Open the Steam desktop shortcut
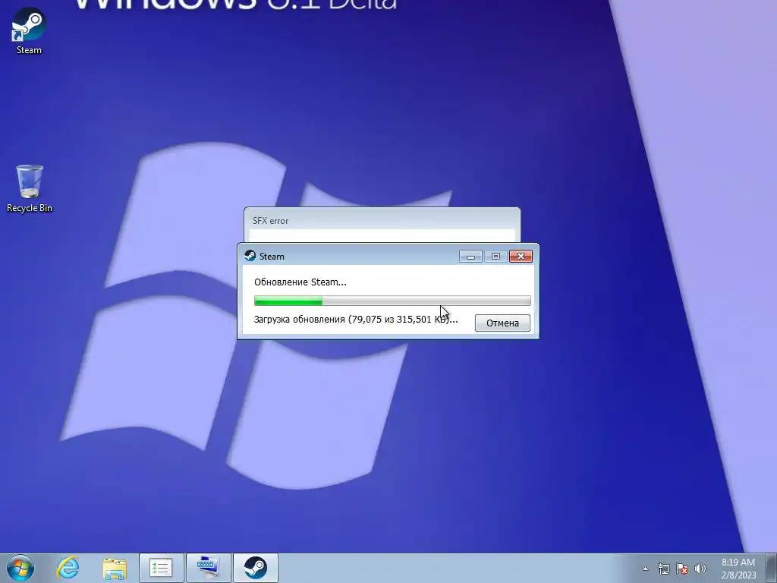The height and width of the screenshot is (583, 777). [29, 30]
